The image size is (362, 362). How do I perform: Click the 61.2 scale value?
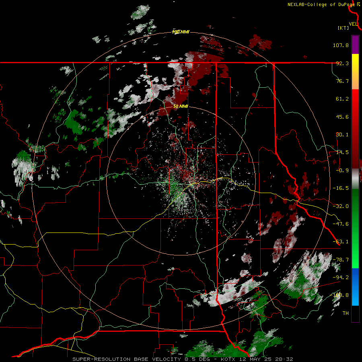tap(342, 99)
